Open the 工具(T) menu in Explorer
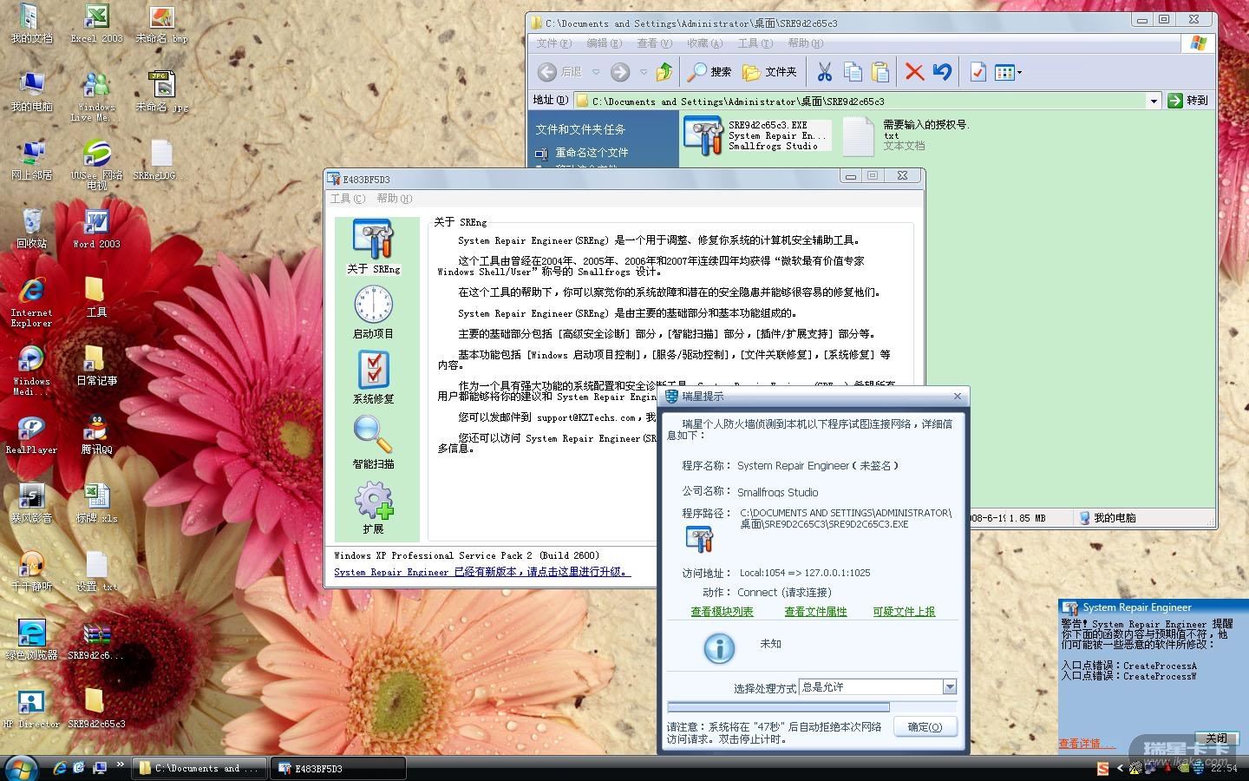 point(755,43)
